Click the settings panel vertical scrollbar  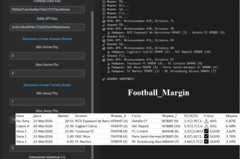(x=92, y=60)
